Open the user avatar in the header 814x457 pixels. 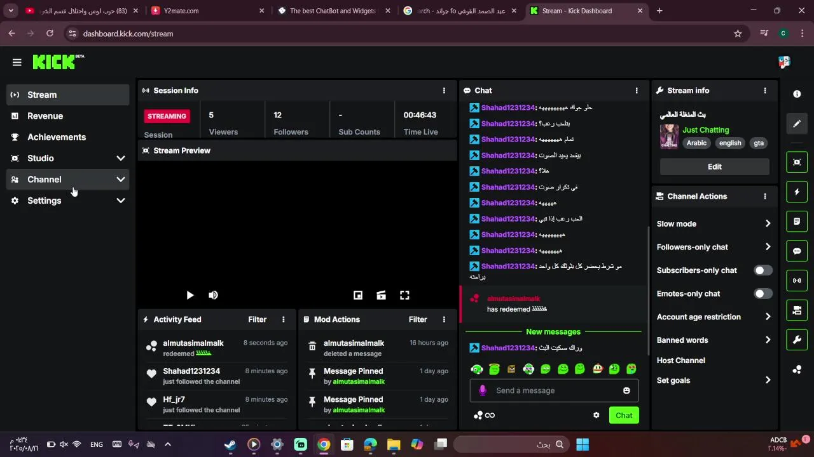pyautogui.click(x=784, y=62)
